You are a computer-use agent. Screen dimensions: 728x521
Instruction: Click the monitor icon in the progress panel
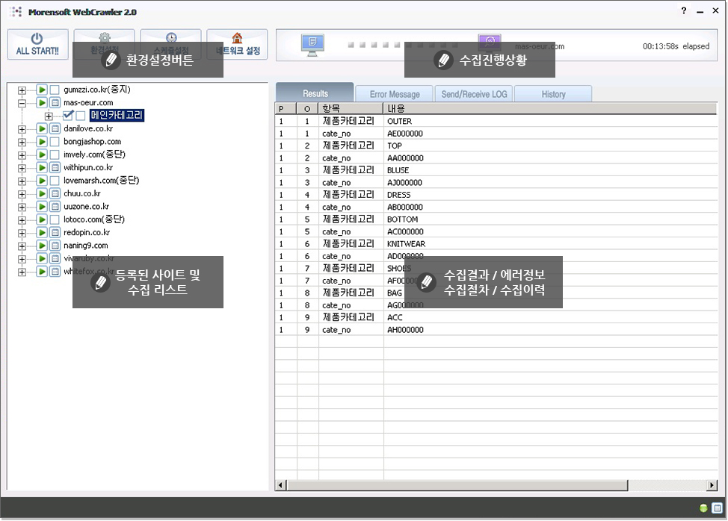(x=312, y=45)
